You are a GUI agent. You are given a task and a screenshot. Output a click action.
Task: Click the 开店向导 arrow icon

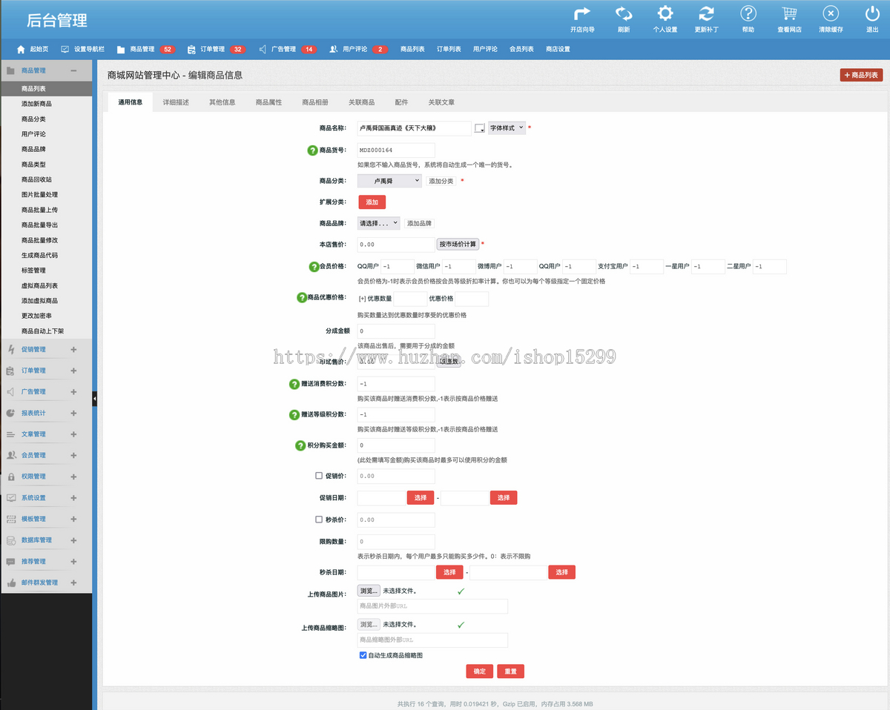coord(582,14)
